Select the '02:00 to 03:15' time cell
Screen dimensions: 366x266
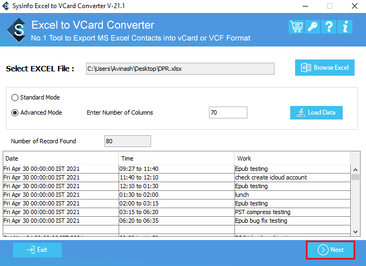177,203
